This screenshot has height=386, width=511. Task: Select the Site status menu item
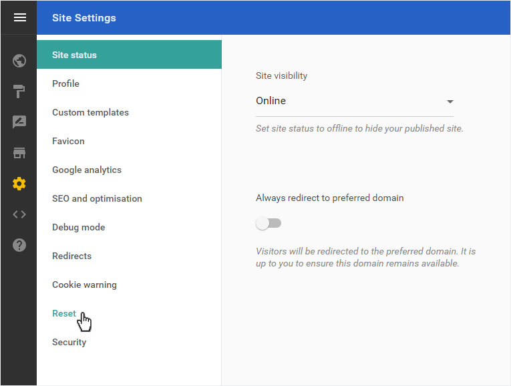point(129,55)
